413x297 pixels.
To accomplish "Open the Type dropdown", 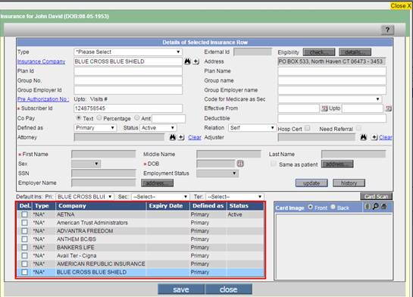I will [128, 52].
